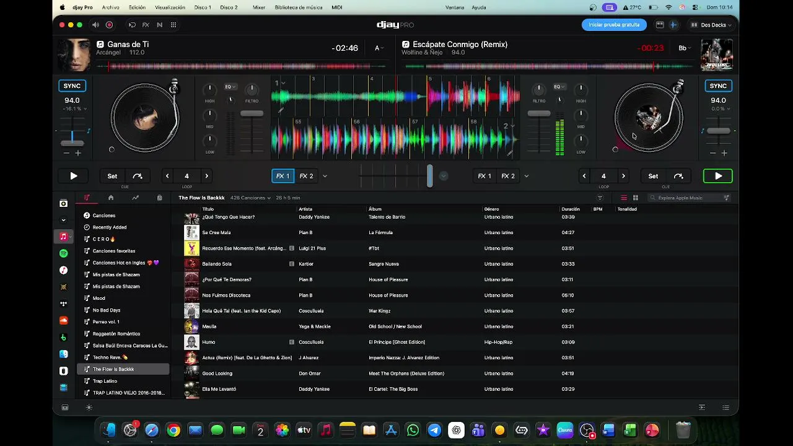Select the song Bailando Sola
Screen dimensions: 793x446
tap(455, 264)
